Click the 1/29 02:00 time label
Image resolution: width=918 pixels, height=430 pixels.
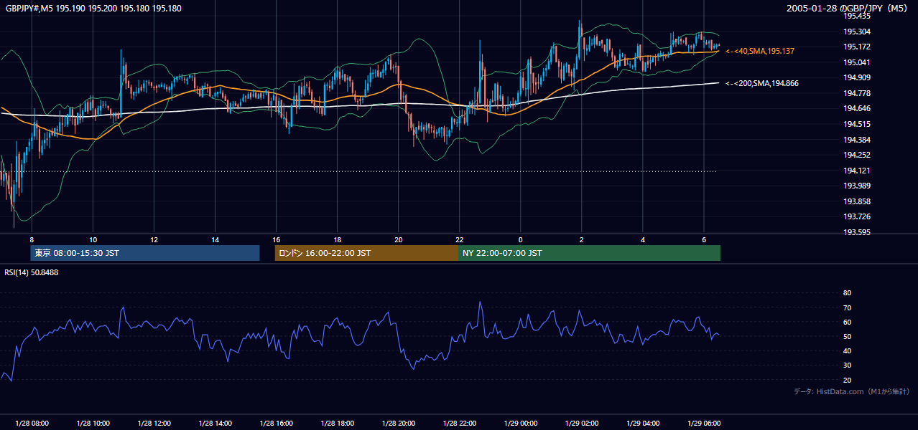(x=582, y=423)
